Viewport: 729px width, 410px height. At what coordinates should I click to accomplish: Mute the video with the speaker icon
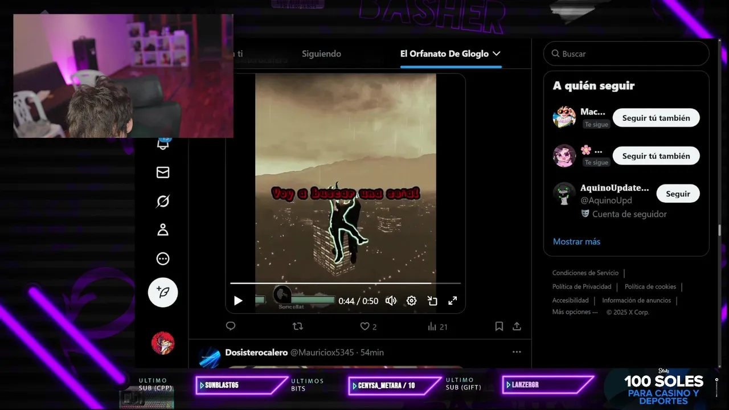click(391, 301)
